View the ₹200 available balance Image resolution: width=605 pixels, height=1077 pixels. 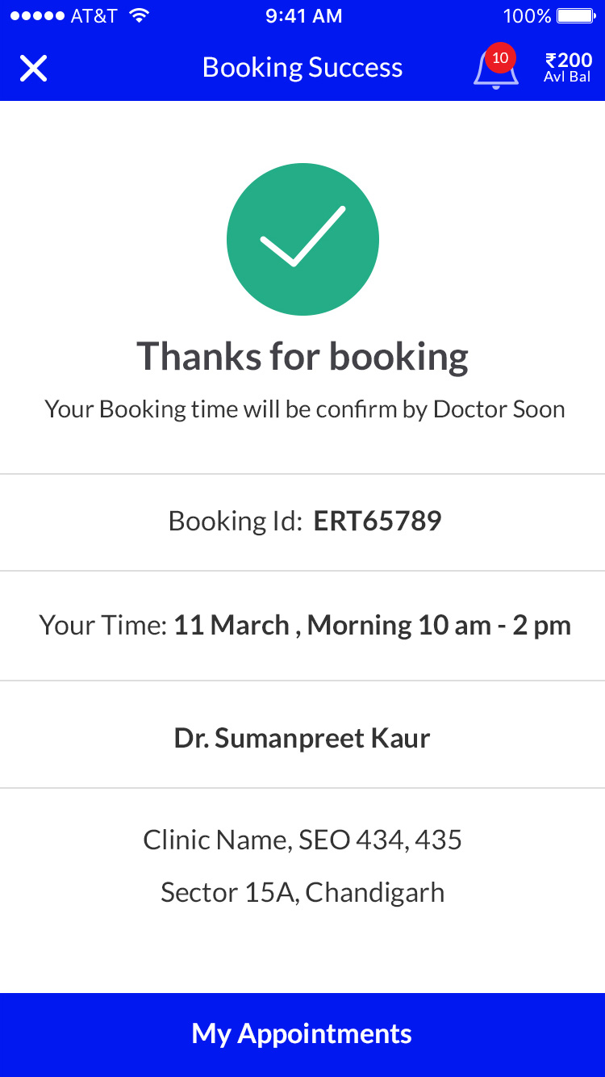[568, 61]
